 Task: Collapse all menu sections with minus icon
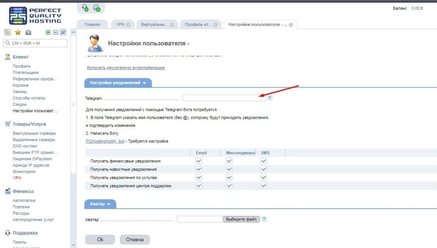[x=55, y=32]
